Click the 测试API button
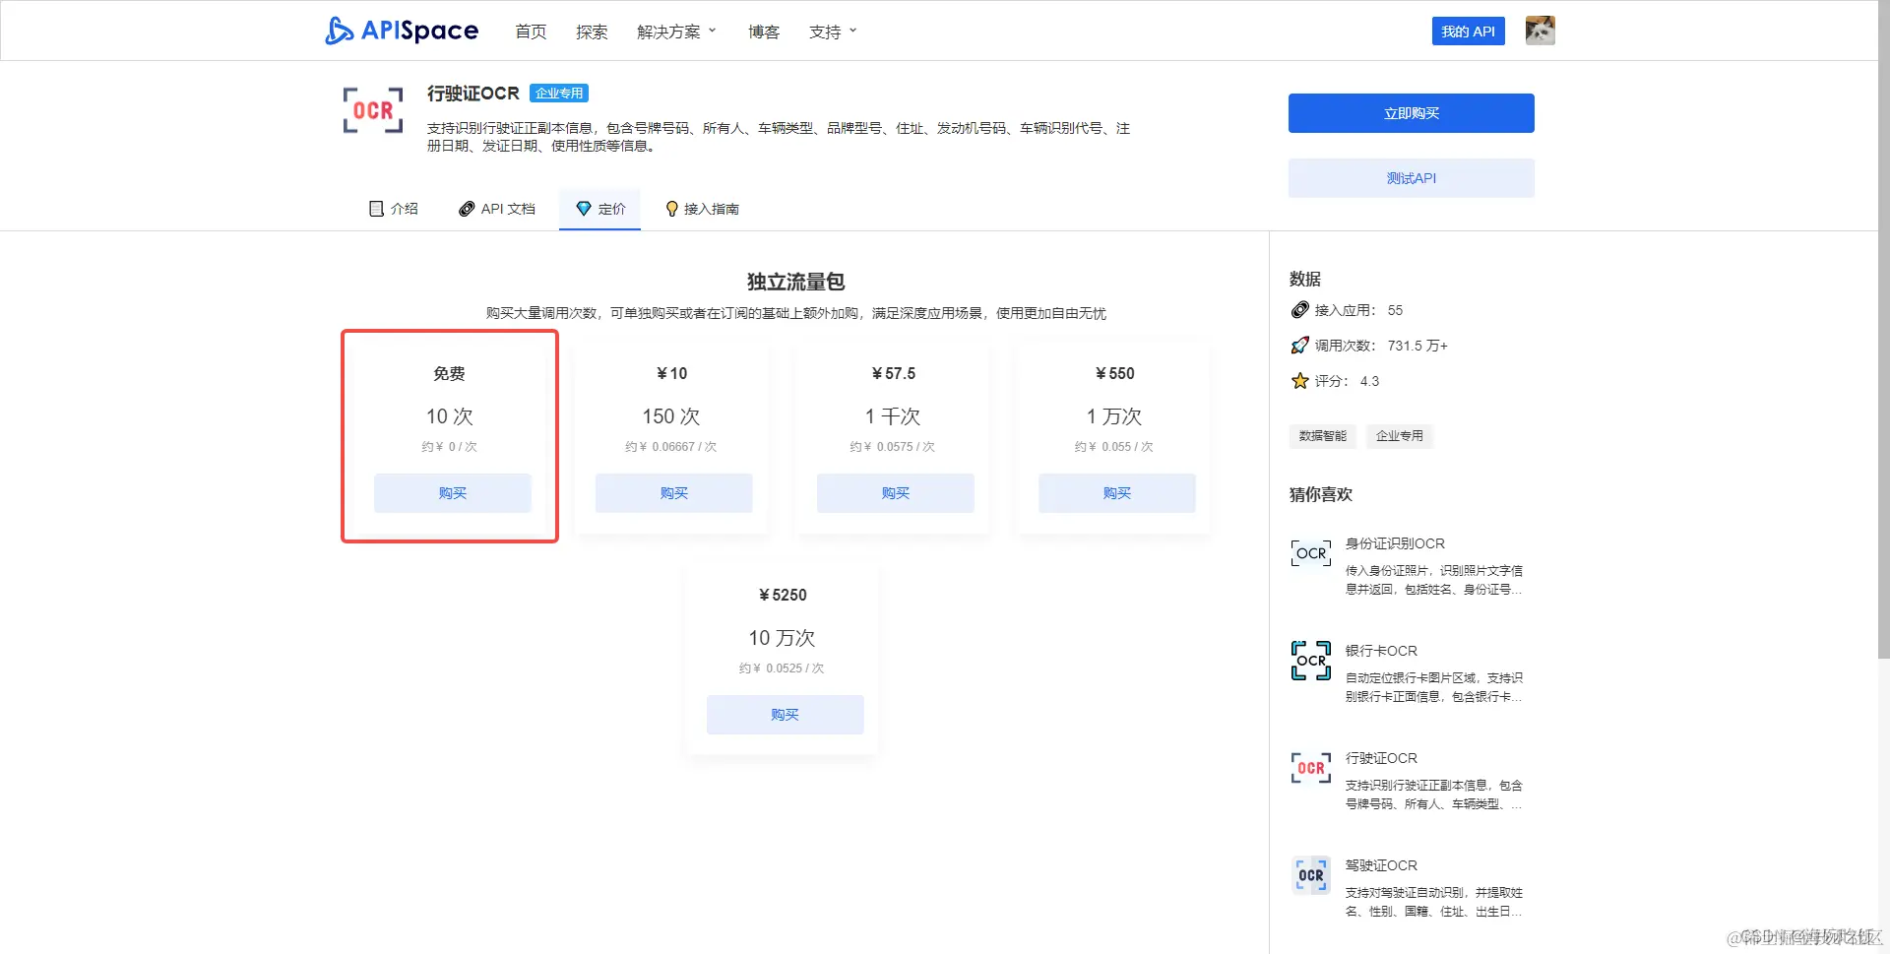 coord(1411,178)
